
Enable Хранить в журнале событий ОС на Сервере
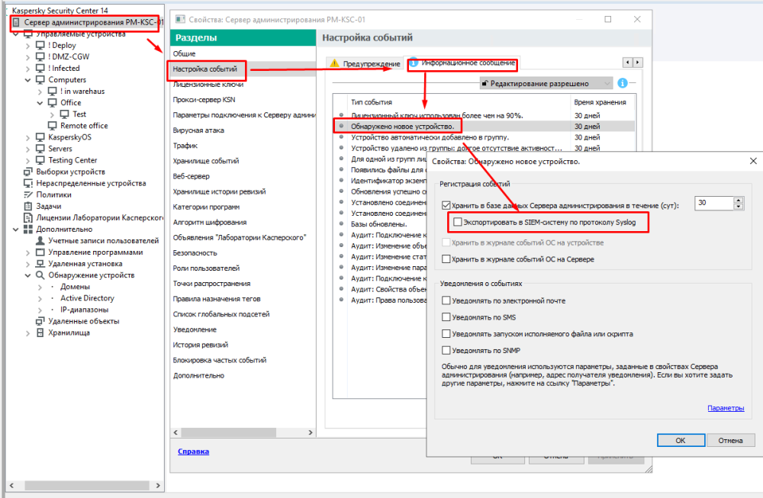click(446, 259)
